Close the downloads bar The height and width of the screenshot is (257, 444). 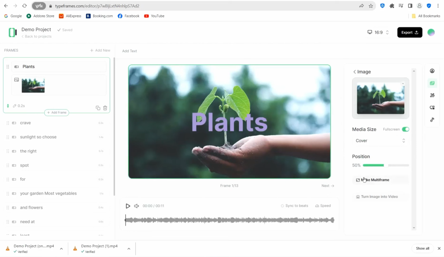pos(439,248)
